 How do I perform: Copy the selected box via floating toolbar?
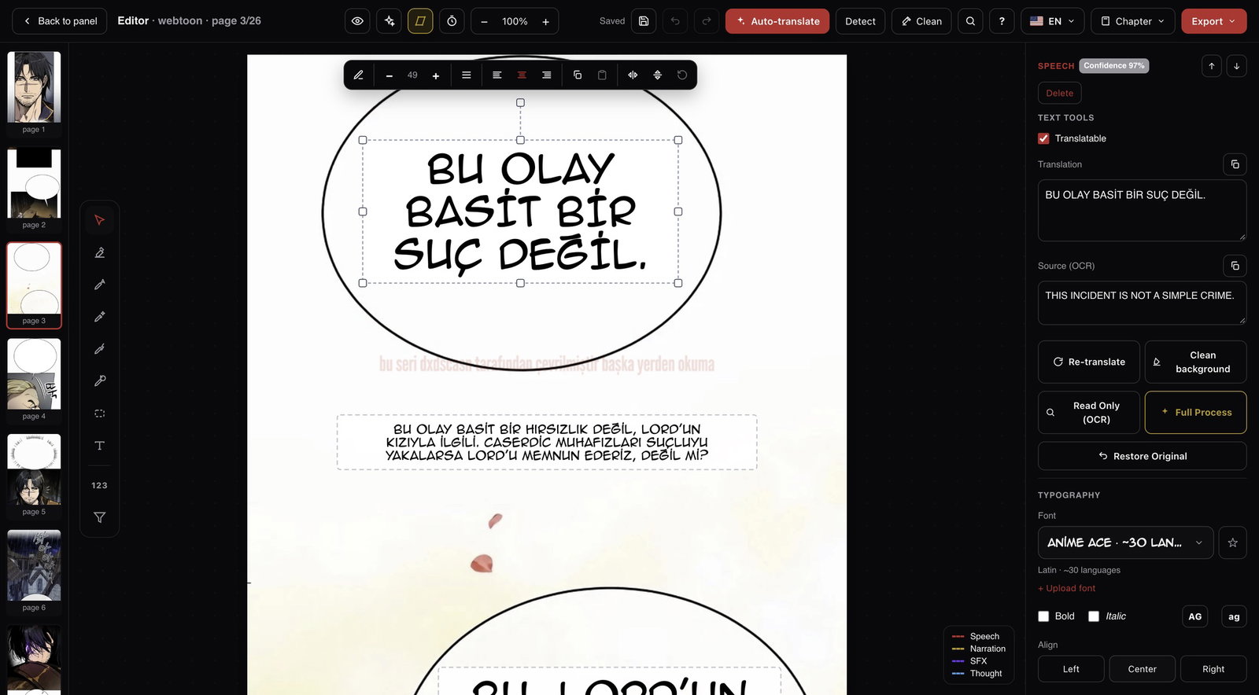click(578, 75)
